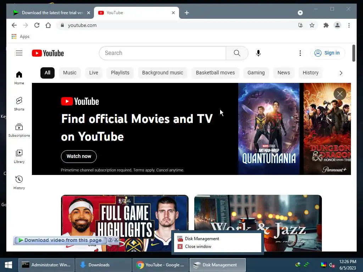Viewport: 363px width, 272px height.
Task: Open the Apps bookmarks shortcut
Action: click(x=20, y=36)
